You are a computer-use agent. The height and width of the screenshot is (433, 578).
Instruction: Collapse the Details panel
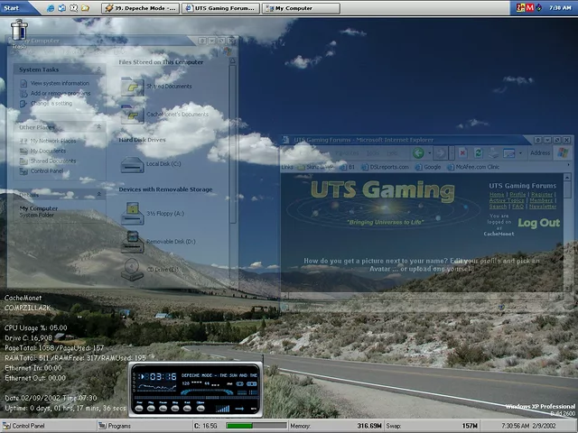point(99,194)
